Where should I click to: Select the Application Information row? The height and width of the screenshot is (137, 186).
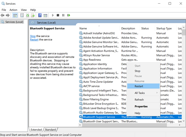point(130,68)
